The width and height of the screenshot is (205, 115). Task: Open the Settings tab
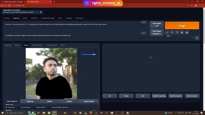pos(69,18)
